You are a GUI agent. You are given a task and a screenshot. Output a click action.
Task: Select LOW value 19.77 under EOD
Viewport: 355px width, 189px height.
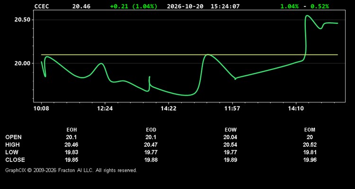(151, 152)
